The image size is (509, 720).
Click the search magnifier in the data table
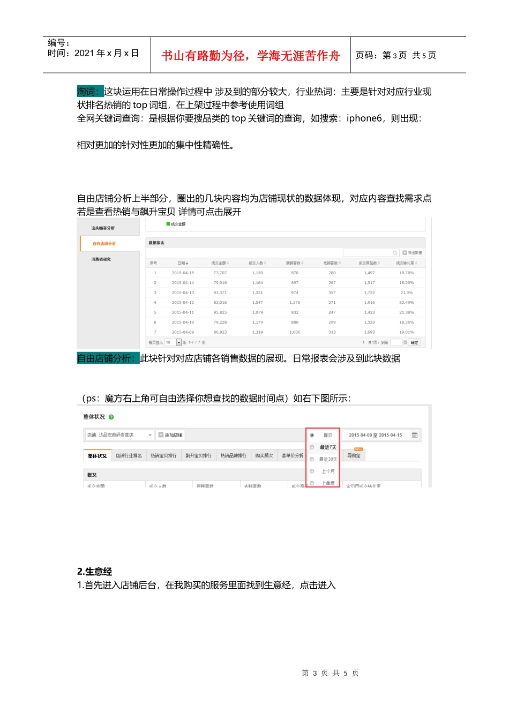tap(395, 253)
